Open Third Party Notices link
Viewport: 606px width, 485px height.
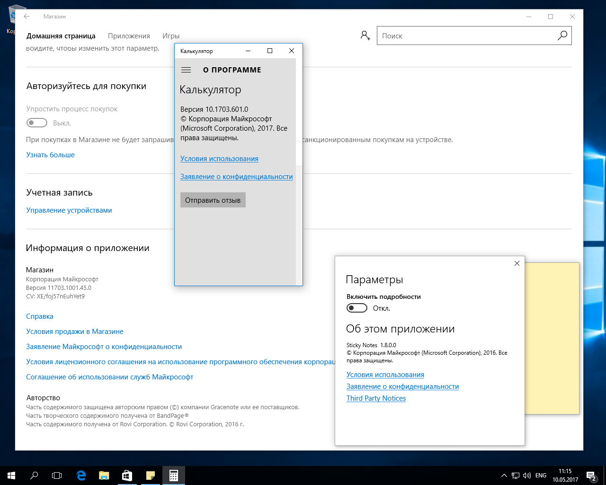(376, 398)
